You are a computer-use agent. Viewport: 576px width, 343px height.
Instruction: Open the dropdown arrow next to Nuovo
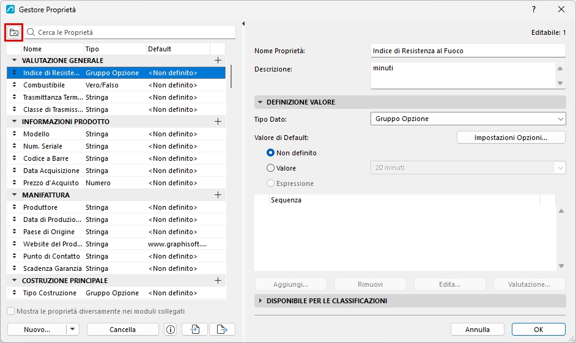[x=72, y=330]
